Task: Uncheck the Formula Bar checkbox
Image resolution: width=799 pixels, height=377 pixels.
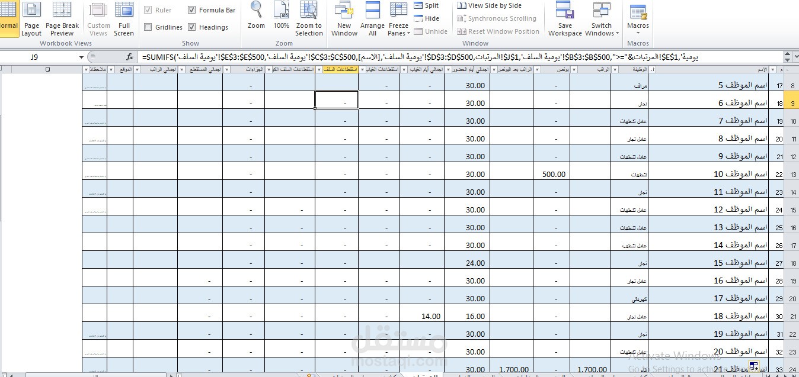Action: (192, 10)
